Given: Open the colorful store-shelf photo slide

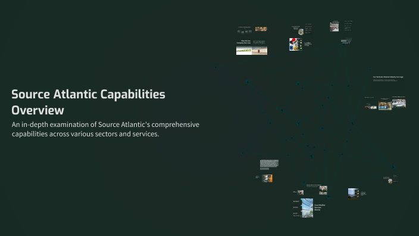Looking at the screenshot, I should [x=385, y=105].
